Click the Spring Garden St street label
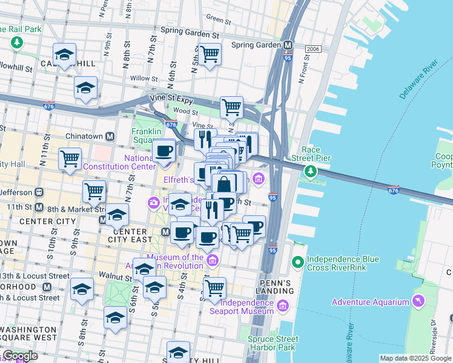This screenshot has width=453, height=363. click(x=190, y=32)
